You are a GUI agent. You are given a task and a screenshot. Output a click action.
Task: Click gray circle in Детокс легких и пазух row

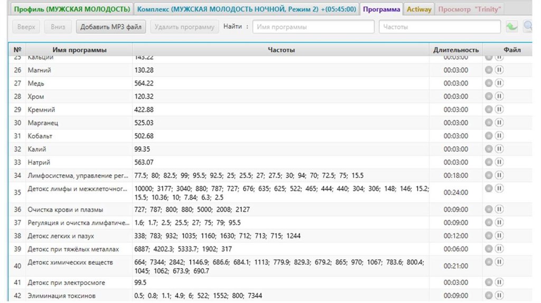click(x=489, y=235)
